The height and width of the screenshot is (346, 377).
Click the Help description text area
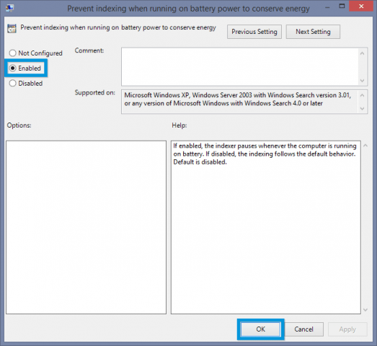coord(266,227)
